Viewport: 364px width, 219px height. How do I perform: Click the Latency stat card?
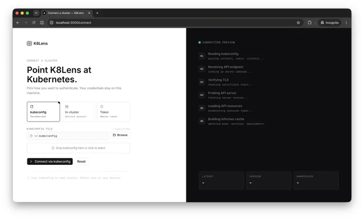[x=222, y=180]
